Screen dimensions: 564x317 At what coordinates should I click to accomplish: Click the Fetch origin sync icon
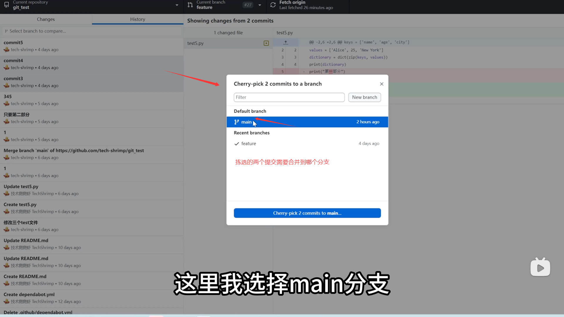(273, 5)
